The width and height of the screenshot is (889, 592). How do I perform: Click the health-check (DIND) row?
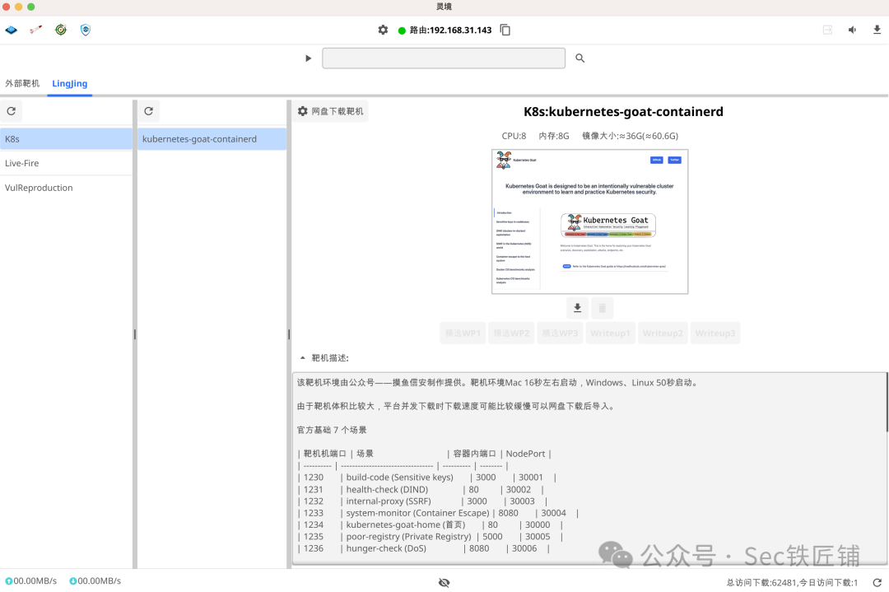coord(421,489)
